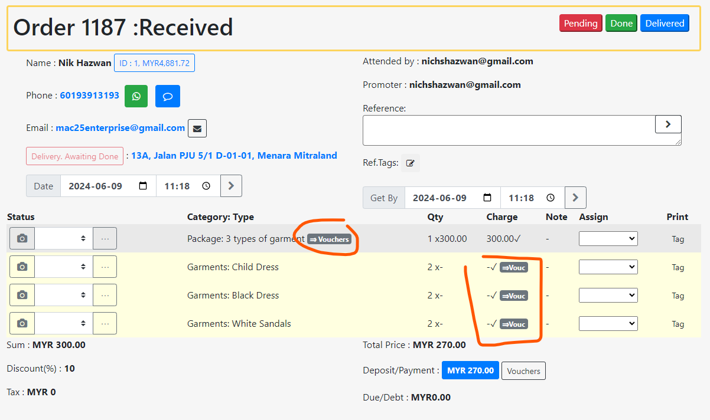710x420 pixels.
Task: Open the calendar picker for the order date
Action: coord(143,185)
